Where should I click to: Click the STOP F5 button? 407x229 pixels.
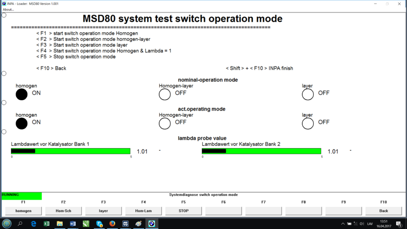(x=183, y=211)
